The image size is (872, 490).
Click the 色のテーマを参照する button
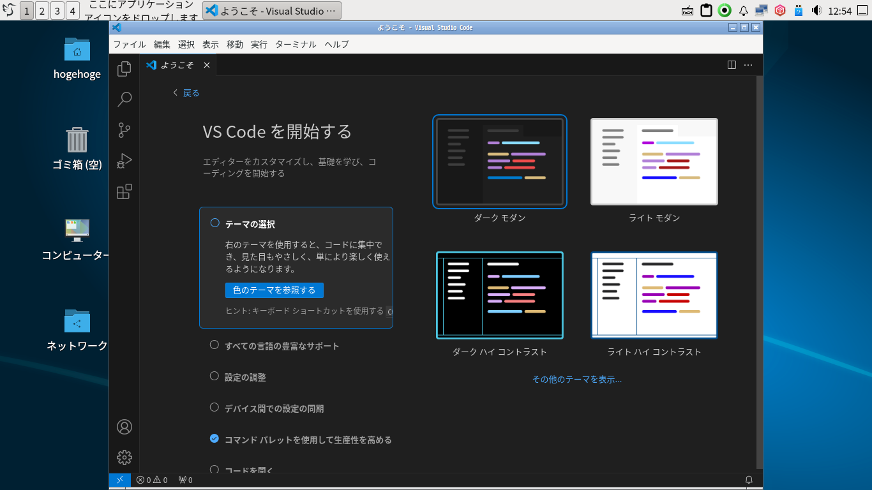[x=274, y=290]
